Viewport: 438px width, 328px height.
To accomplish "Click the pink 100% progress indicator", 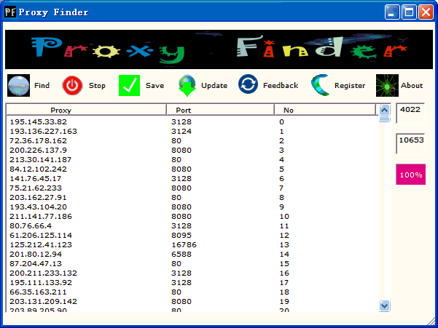I will point(410,175).
